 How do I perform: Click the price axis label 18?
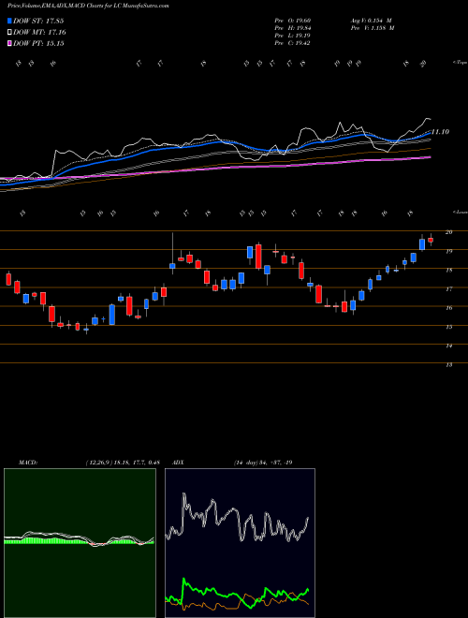coord(448,270)
